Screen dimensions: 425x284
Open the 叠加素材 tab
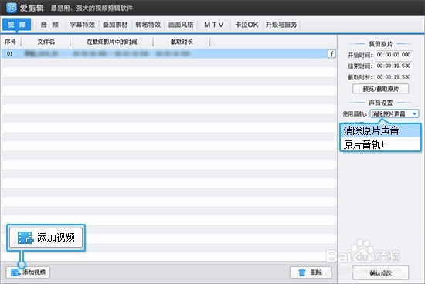point(115,25)
